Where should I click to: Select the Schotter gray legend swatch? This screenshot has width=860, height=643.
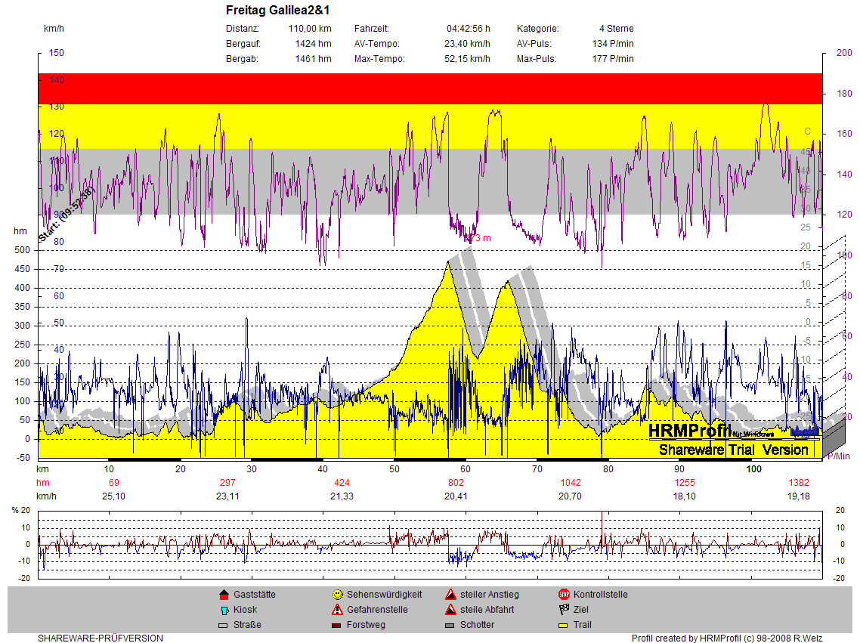pyautogui.click(x=450, y=626)
